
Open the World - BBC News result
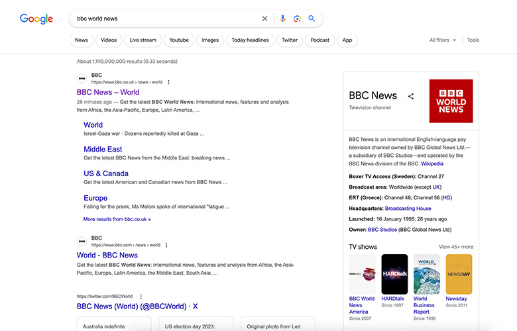coord(107,256)
